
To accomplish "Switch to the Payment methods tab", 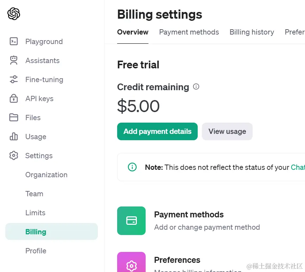I will pos(189,32).
